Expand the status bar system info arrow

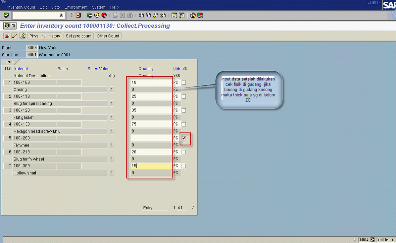pos(355,240)
